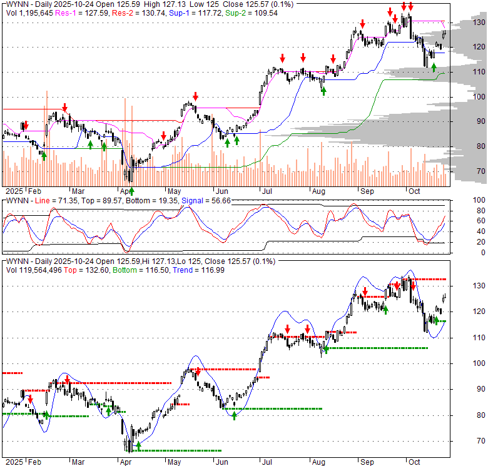Image resolution: width=488 pixels, height=466 pixels.
Task: Click the 'Vol 1,195,645' volume readout
Action: (29, 13)
